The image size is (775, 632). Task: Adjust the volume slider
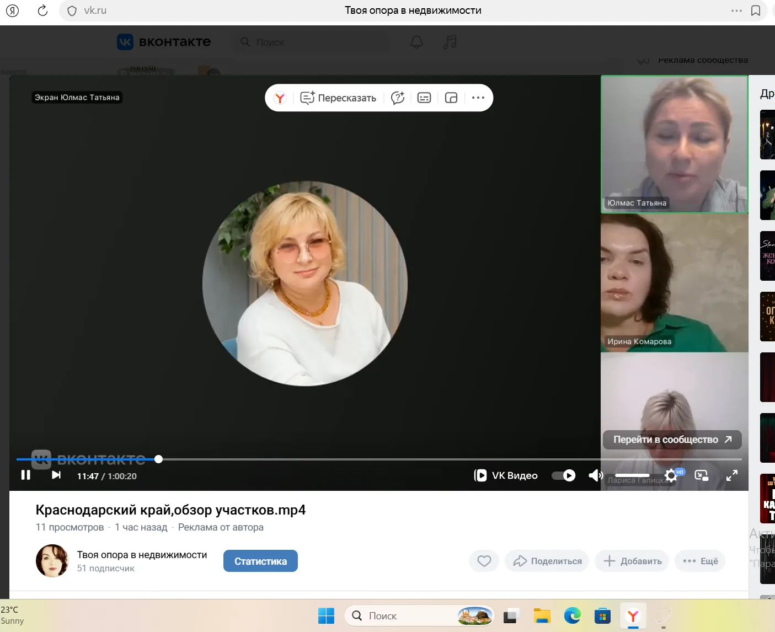[632, 475]
